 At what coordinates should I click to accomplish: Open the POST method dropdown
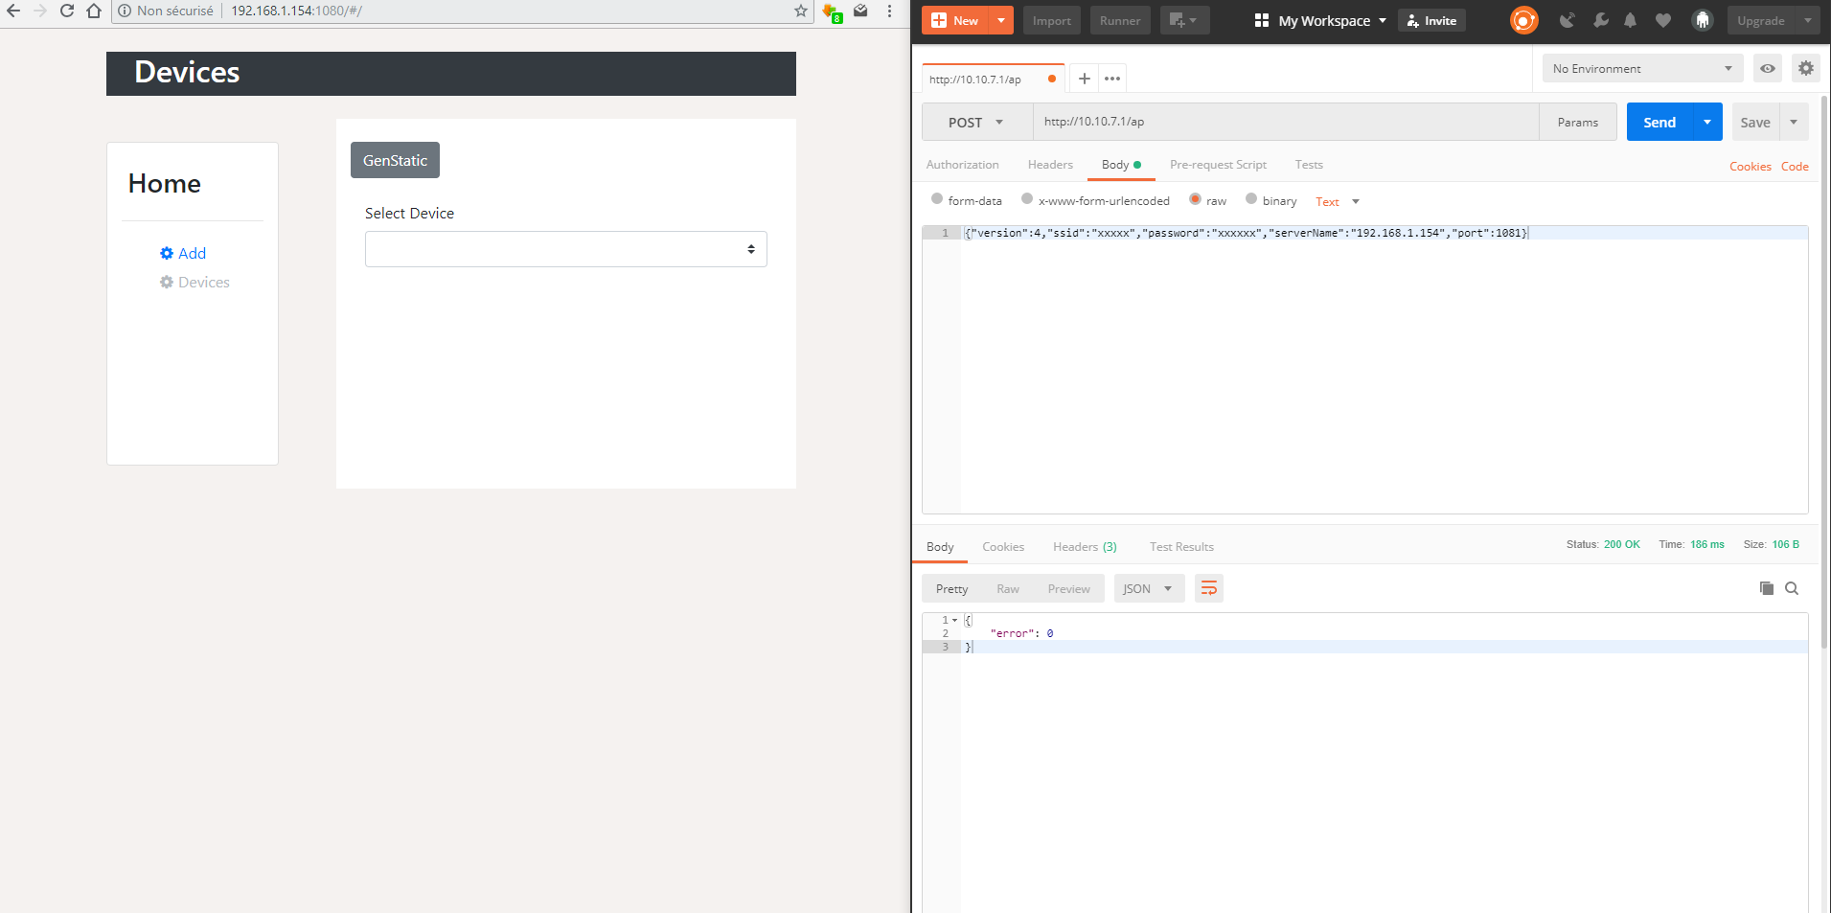click(x=976, y=122)
